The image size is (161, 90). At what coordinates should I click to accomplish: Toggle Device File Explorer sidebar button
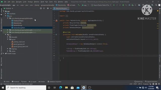point(160,71)
